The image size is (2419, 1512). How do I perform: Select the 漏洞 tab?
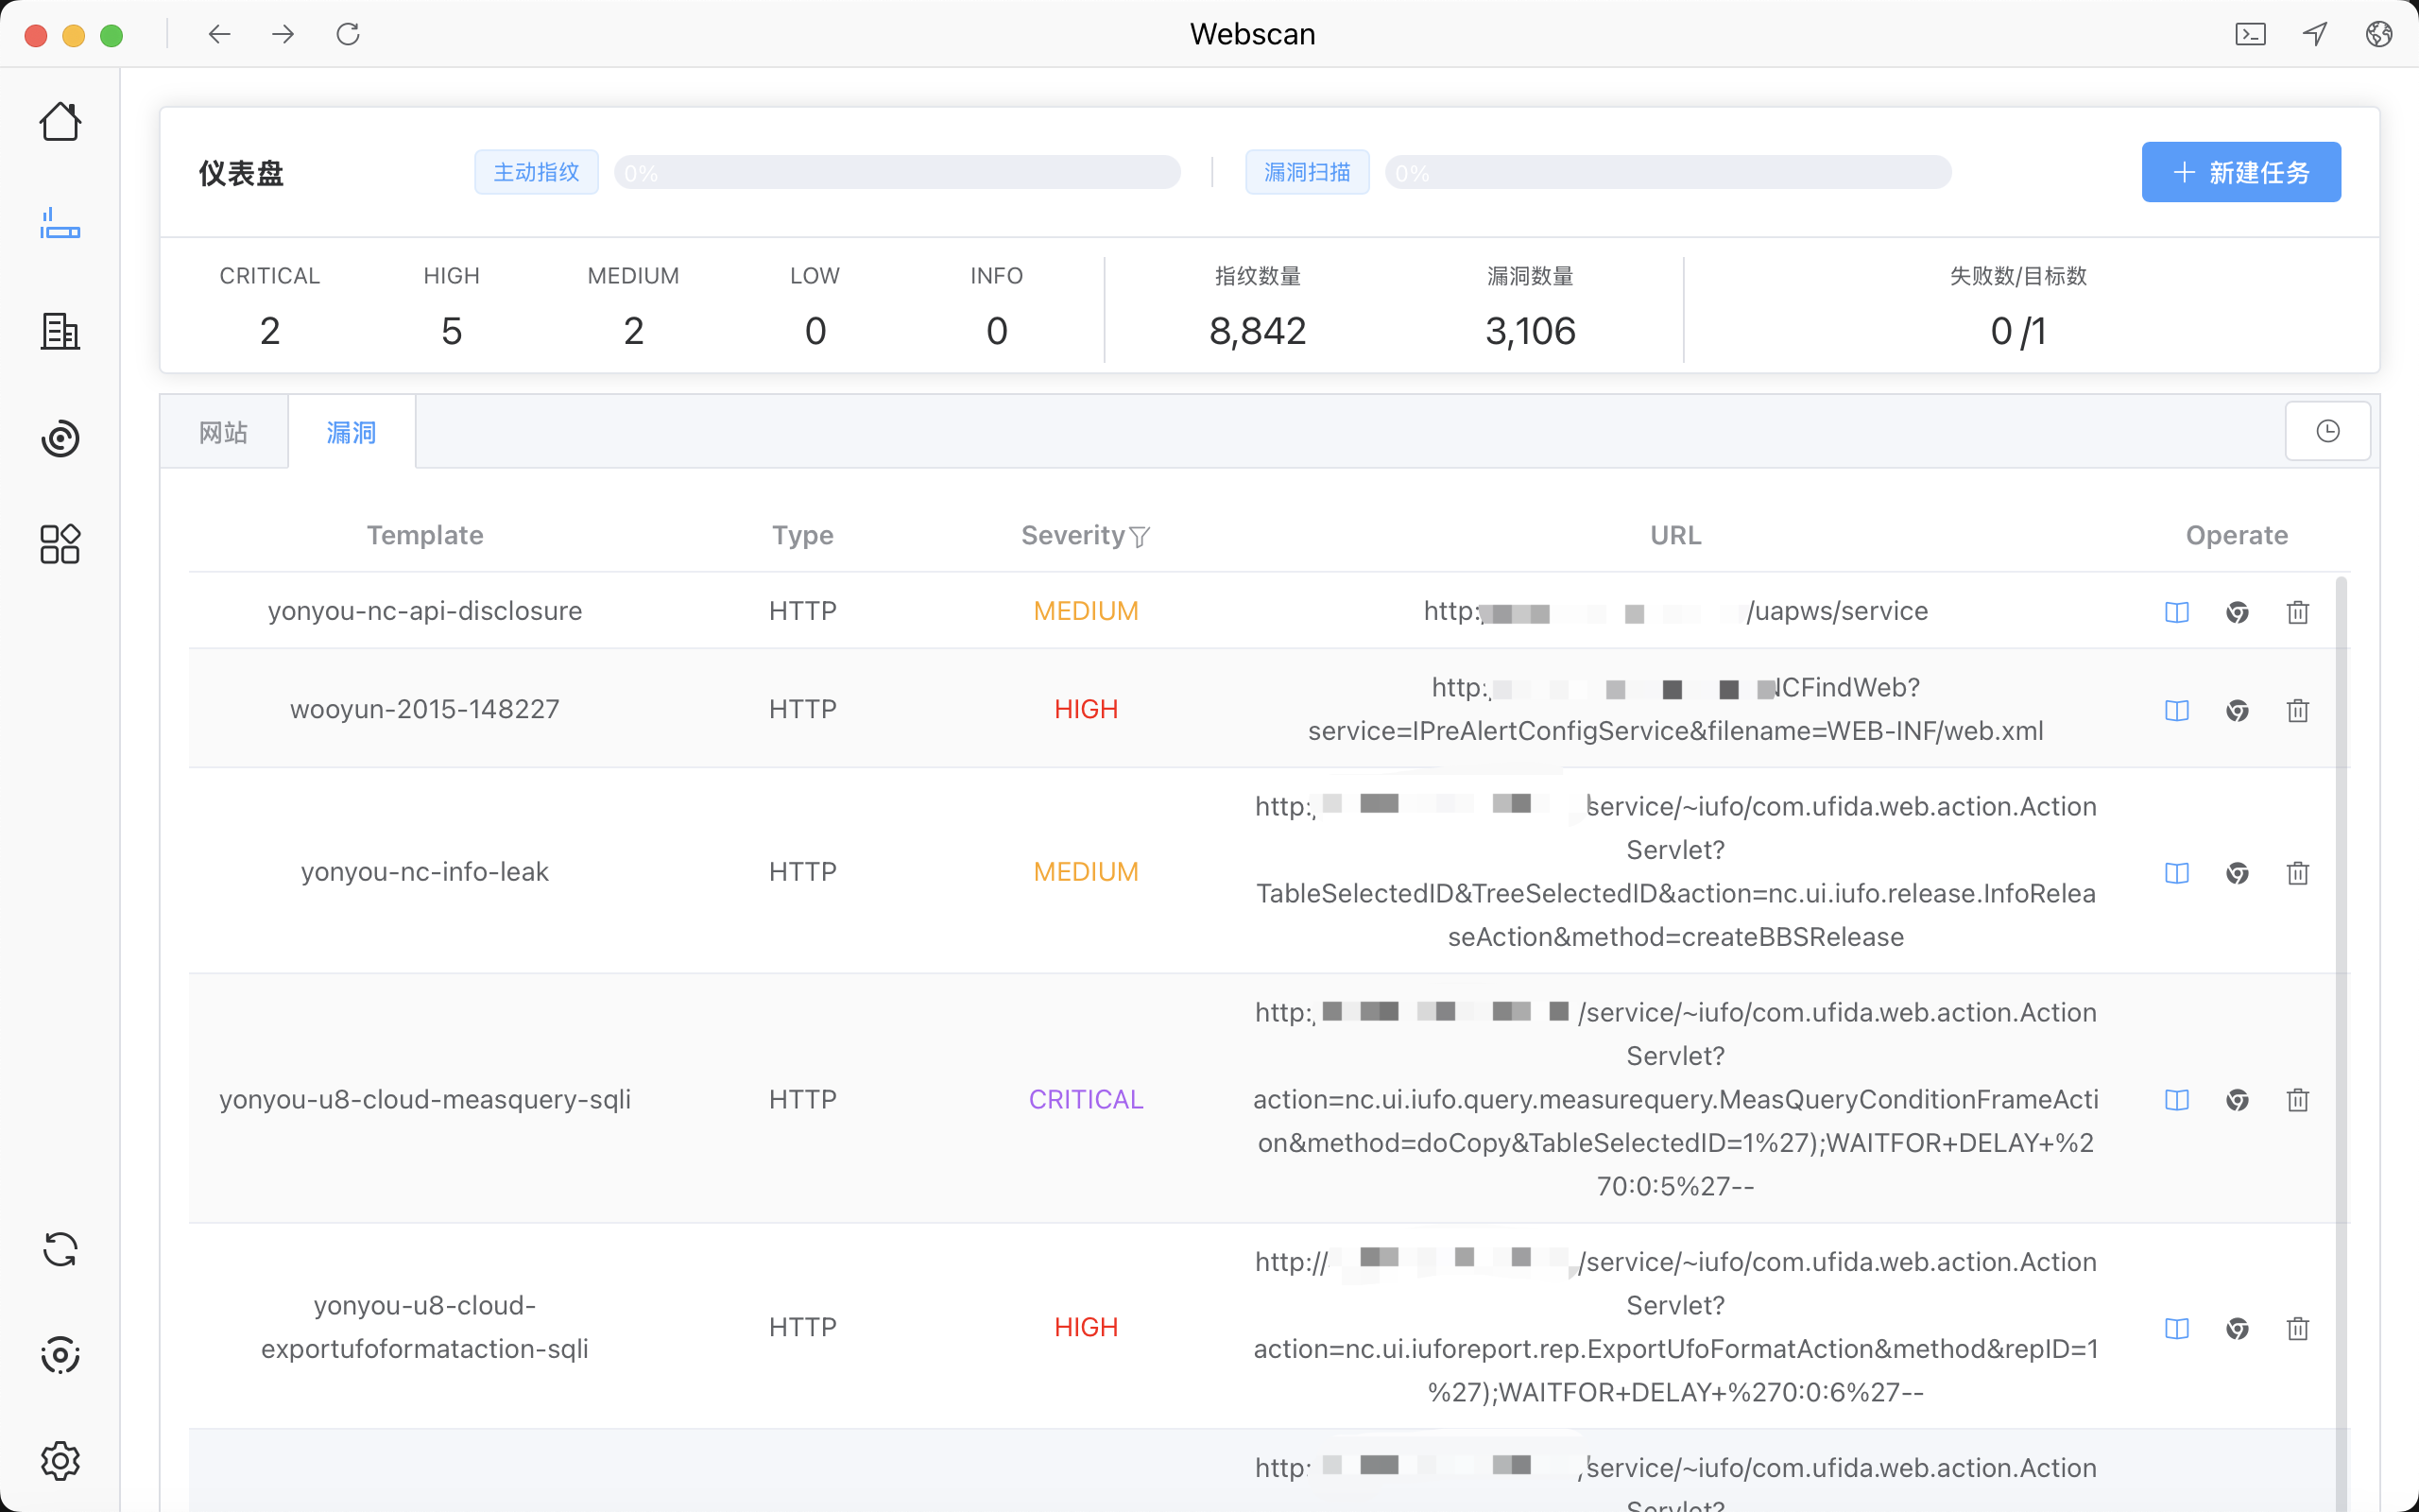[x=351, y=432]
